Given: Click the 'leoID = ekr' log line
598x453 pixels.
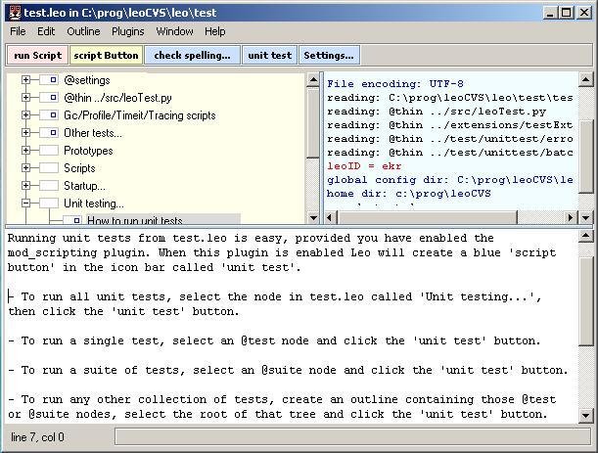Looking at the screenshot, I should point(364,166).
